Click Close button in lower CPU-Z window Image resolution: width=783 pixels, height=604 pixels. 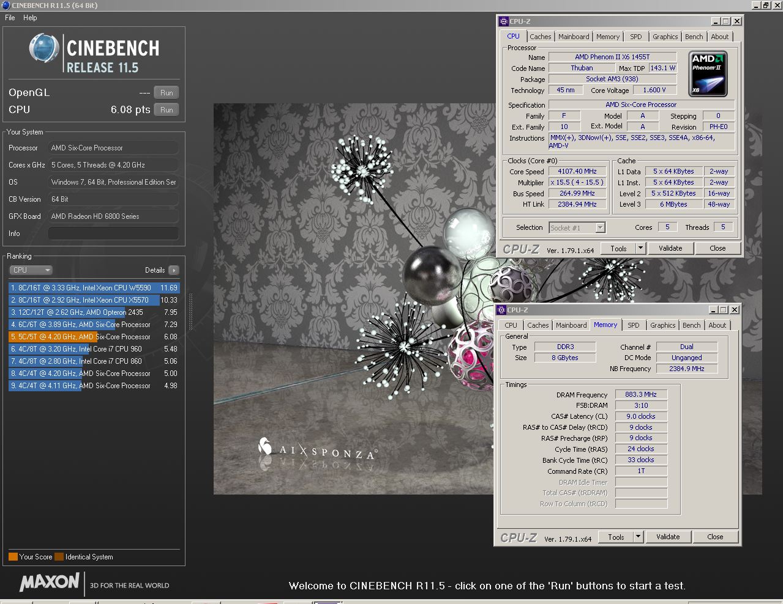(715, 537)
